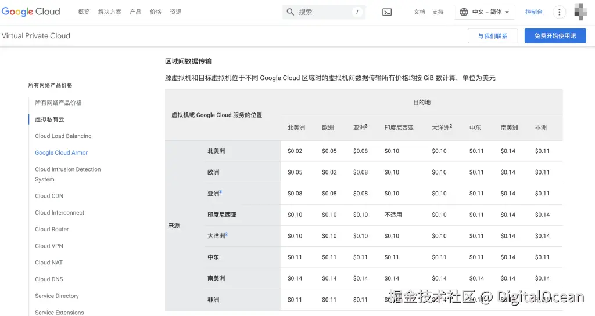This screenshot has width=595, height=316.
Task: Click the 欧洲 column header
Action: (x=328, y=128)
